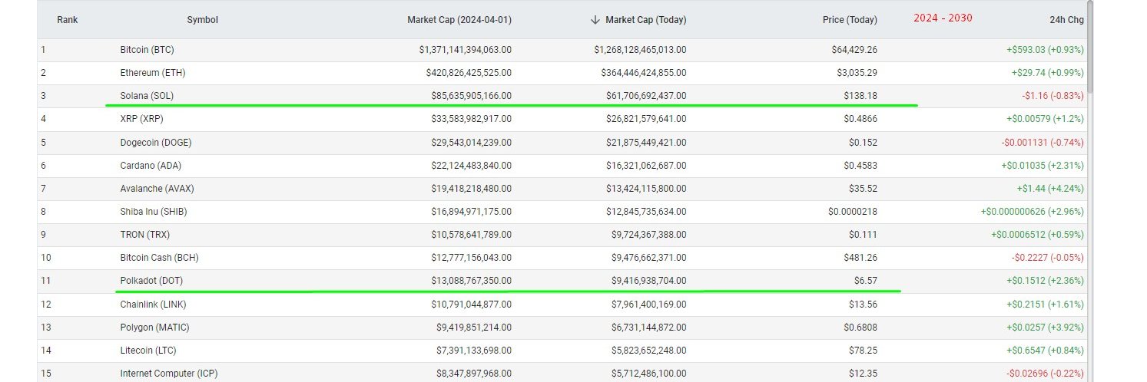This screenshot has height=382, width=1147.
Task: Click Bitcoin Cash's price $481.26
Action: click(x=860, y=258)
